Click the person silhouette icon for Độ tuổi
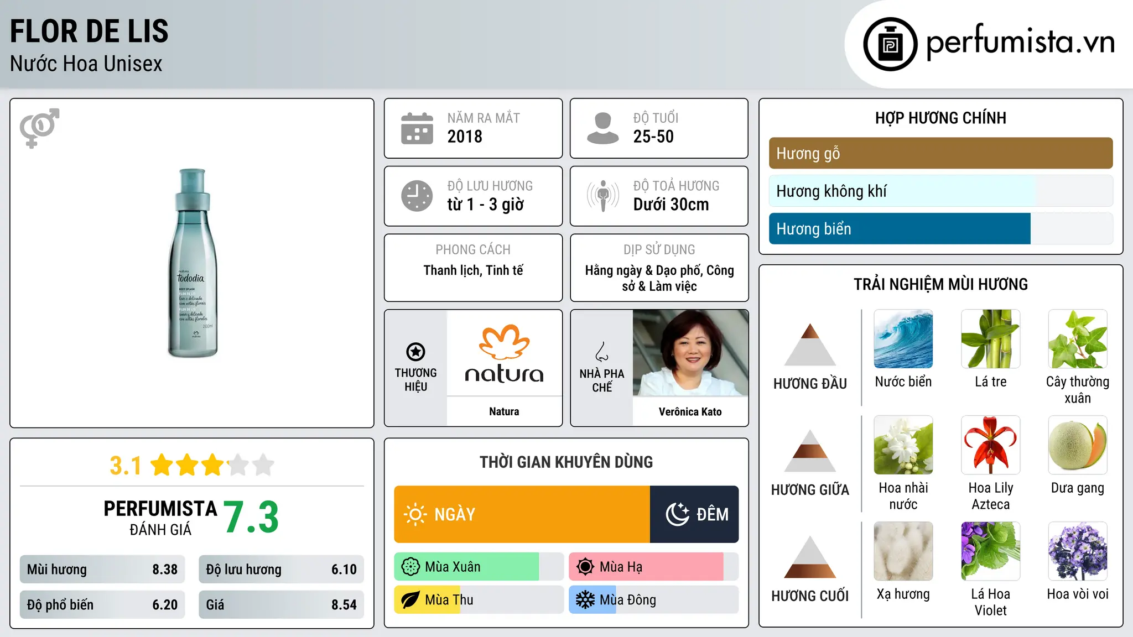This screenshot has height=637, width=1133. tap(603, 128)
